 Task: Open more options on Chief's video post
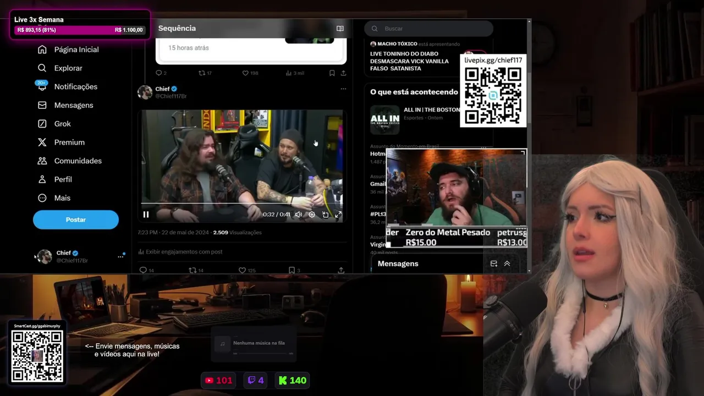[x=343, y=89]
